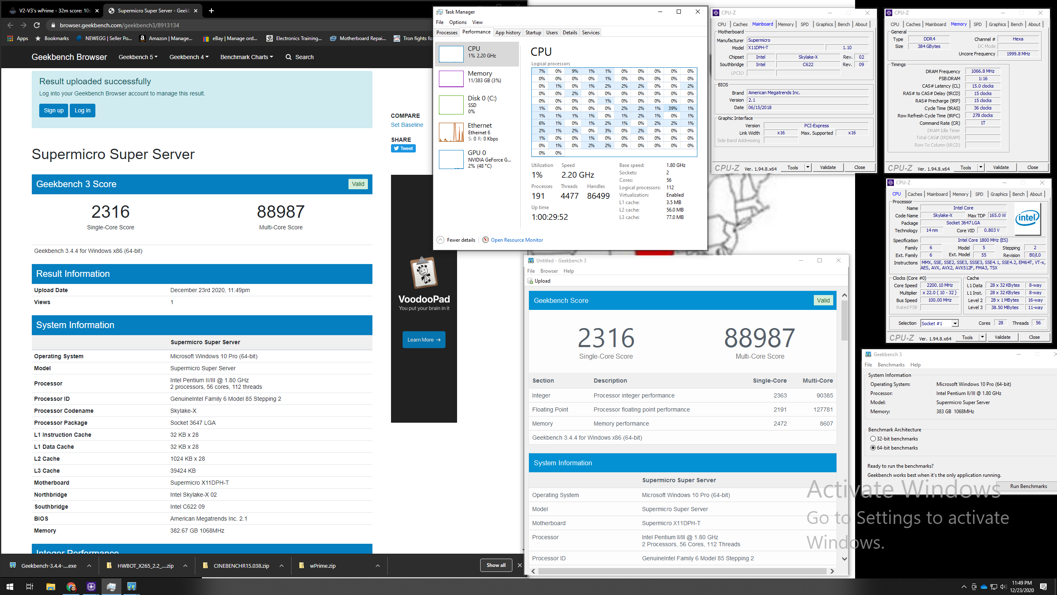
Task: Click Learn More on VoodooPad ad
Action: [x=424, y=340]
